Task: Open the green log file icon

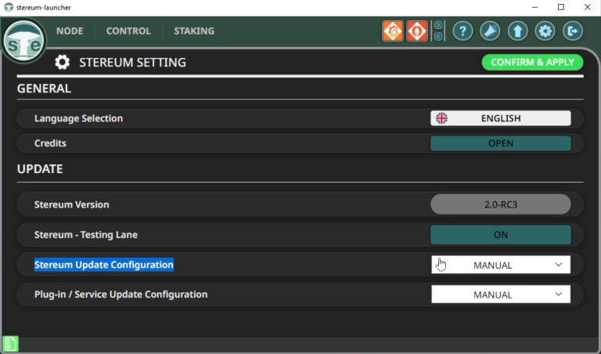Action: pyautogui.click(x=10, y=344)
